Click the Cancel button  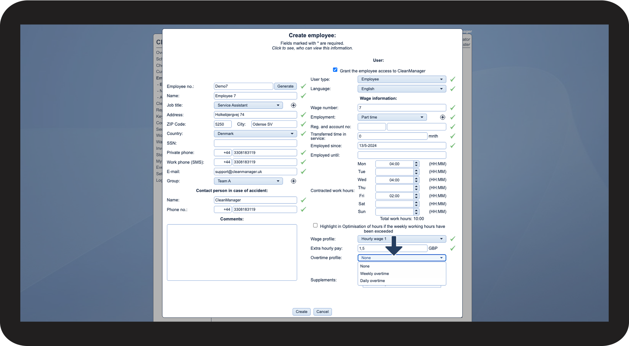click(323, 312)
